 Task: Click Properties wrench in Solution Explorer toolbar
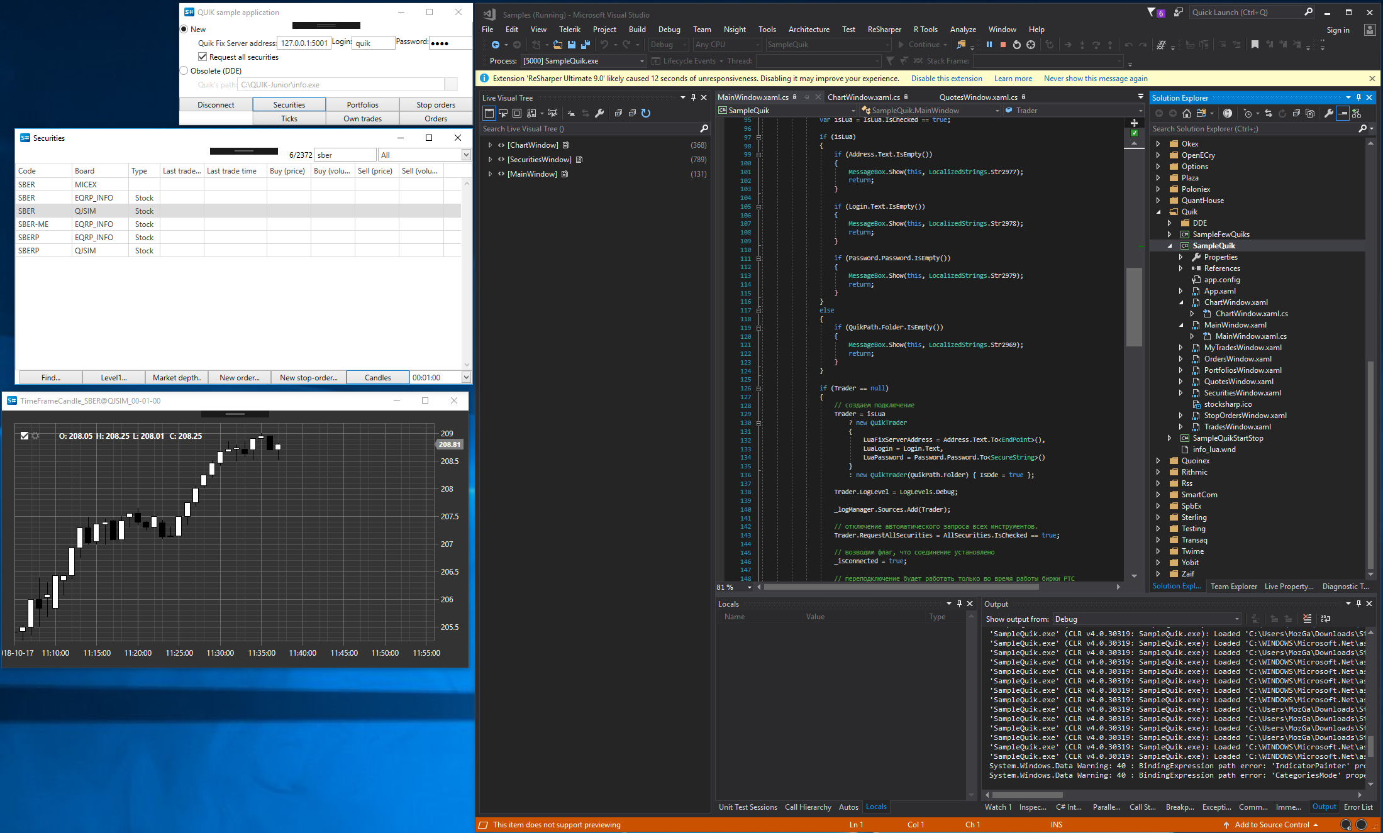[1328, 113]
